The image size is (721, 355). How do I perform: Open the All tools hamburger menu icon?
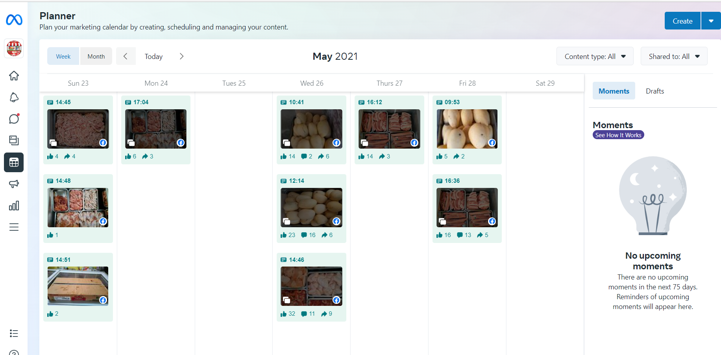pos(14,227)
